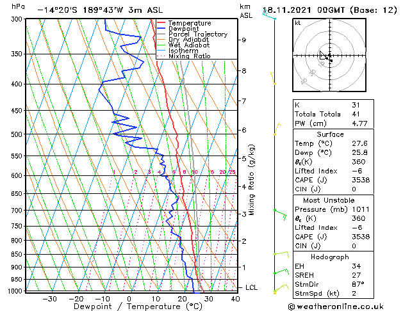This screenshot has height=311, width=403.
Task: Click the hodograph circular plot
Action: (x=329, y=55)
